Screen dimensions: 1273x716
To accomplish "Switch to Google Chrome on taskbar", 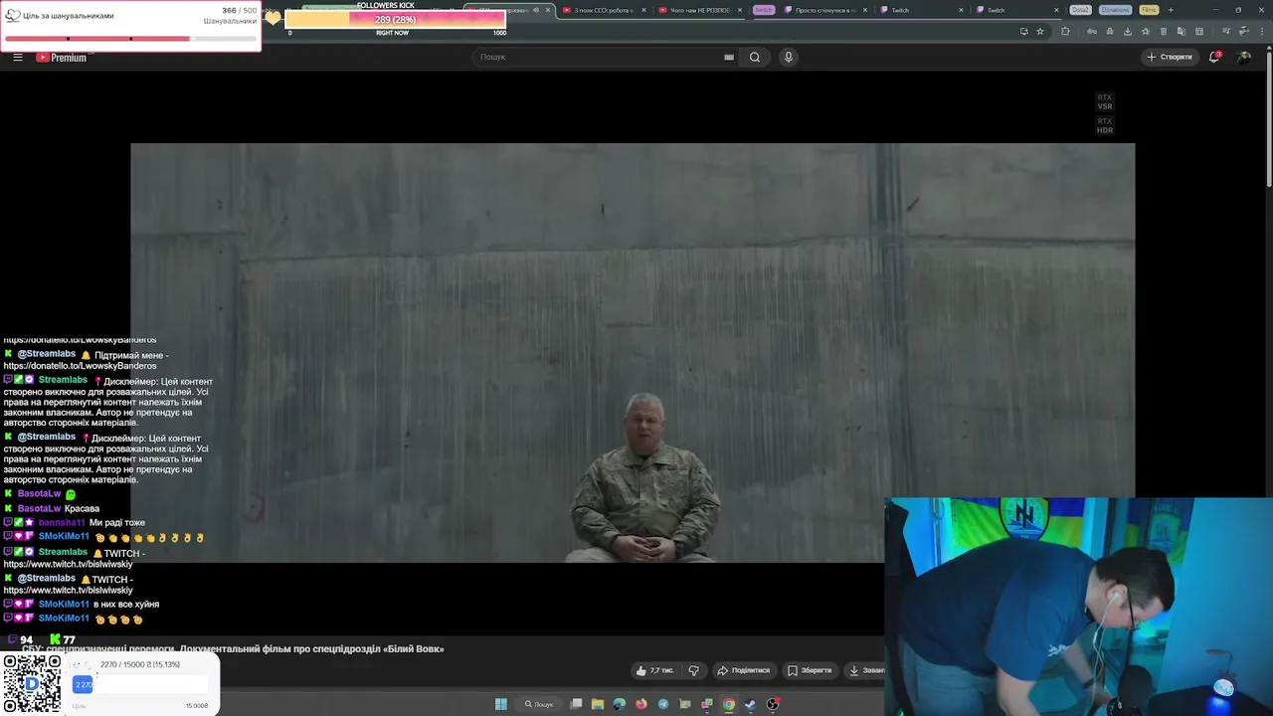I will coord(729,704).
